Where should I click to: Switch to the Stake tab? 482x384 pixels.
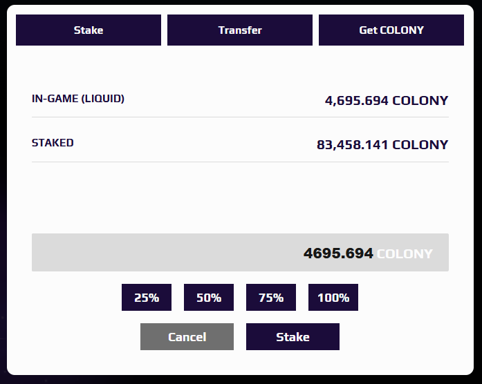(89, 30)
